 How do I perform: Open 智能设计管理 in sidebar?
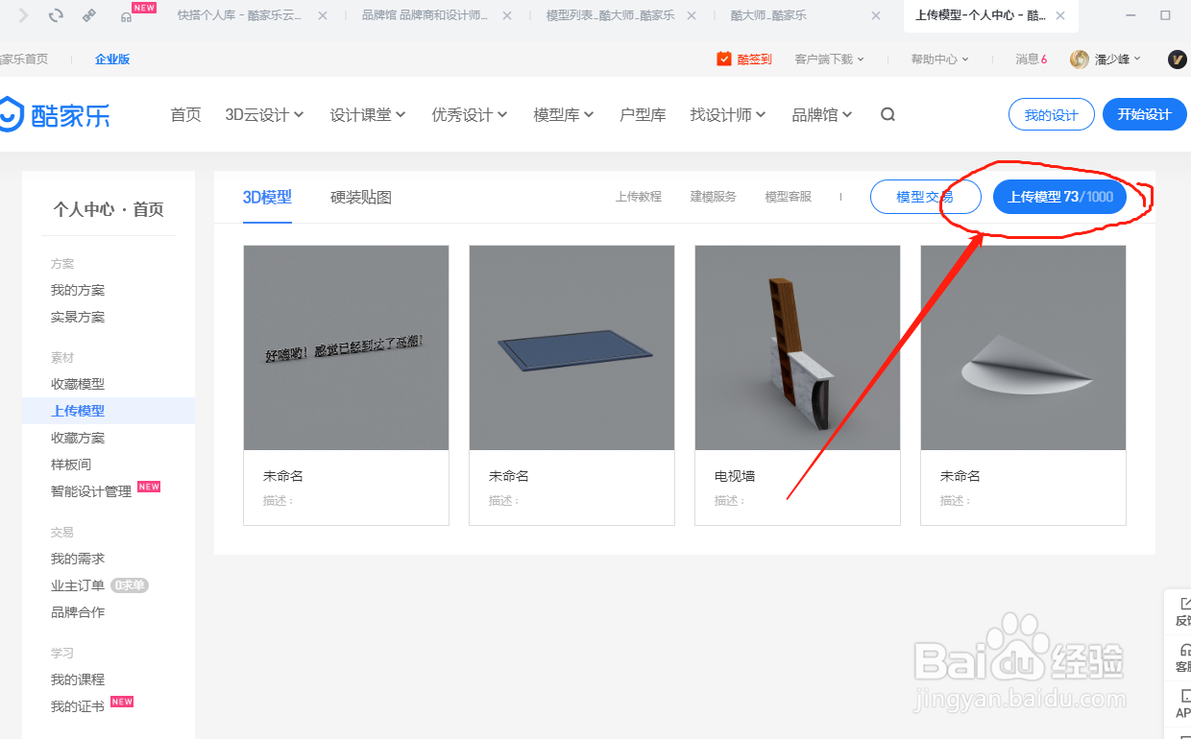[x=91, y=491]
